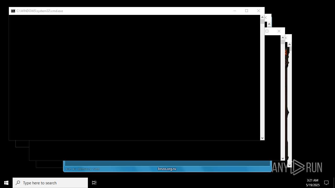
Task: Close the rearmost cmd window
Action: click(286, 38)
